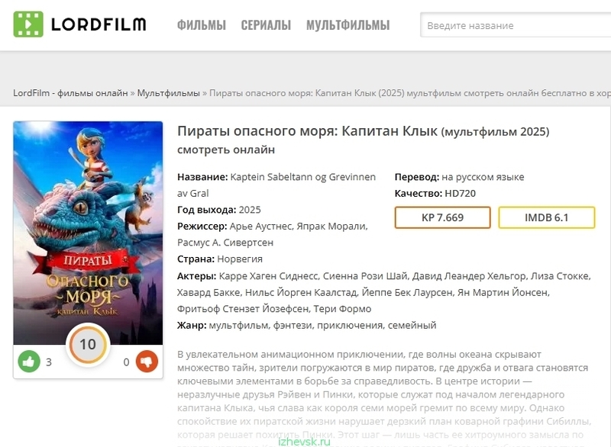611x447 pixels.
Task: Dislike the movie with red thumbs-down icon
Action: pyautogui.click(x=147, y=362)
